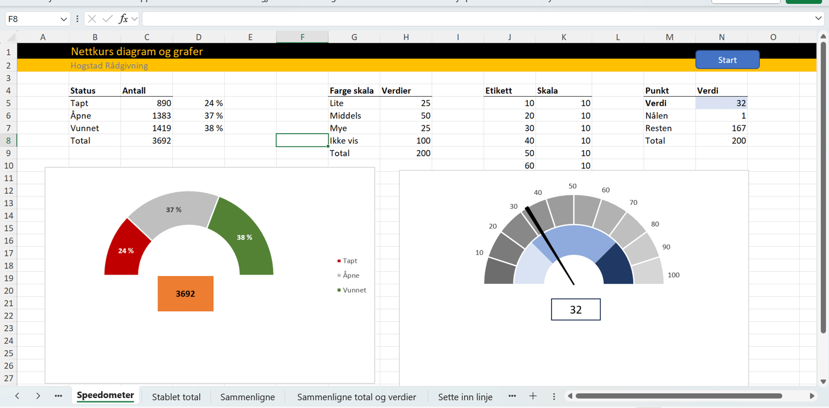829x408 pixels.
Task: Switch to the Stablet total sheet
Action: point(176,396)
